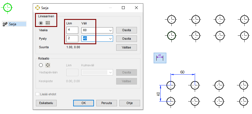The width and height of the screenshot is (252, 114).
Task: Select the Lineaarinen radio button
Action: [x=41, y=23]
